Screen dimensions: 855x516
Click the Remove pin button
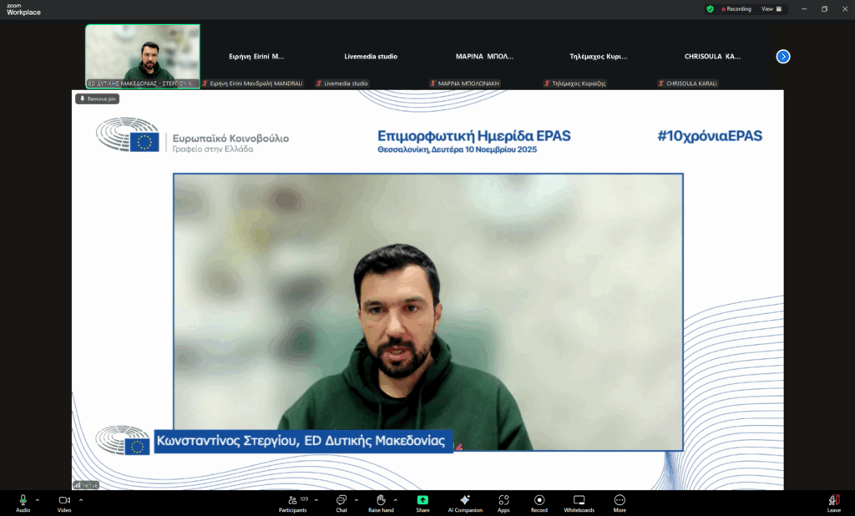click(x=98, y=99)
